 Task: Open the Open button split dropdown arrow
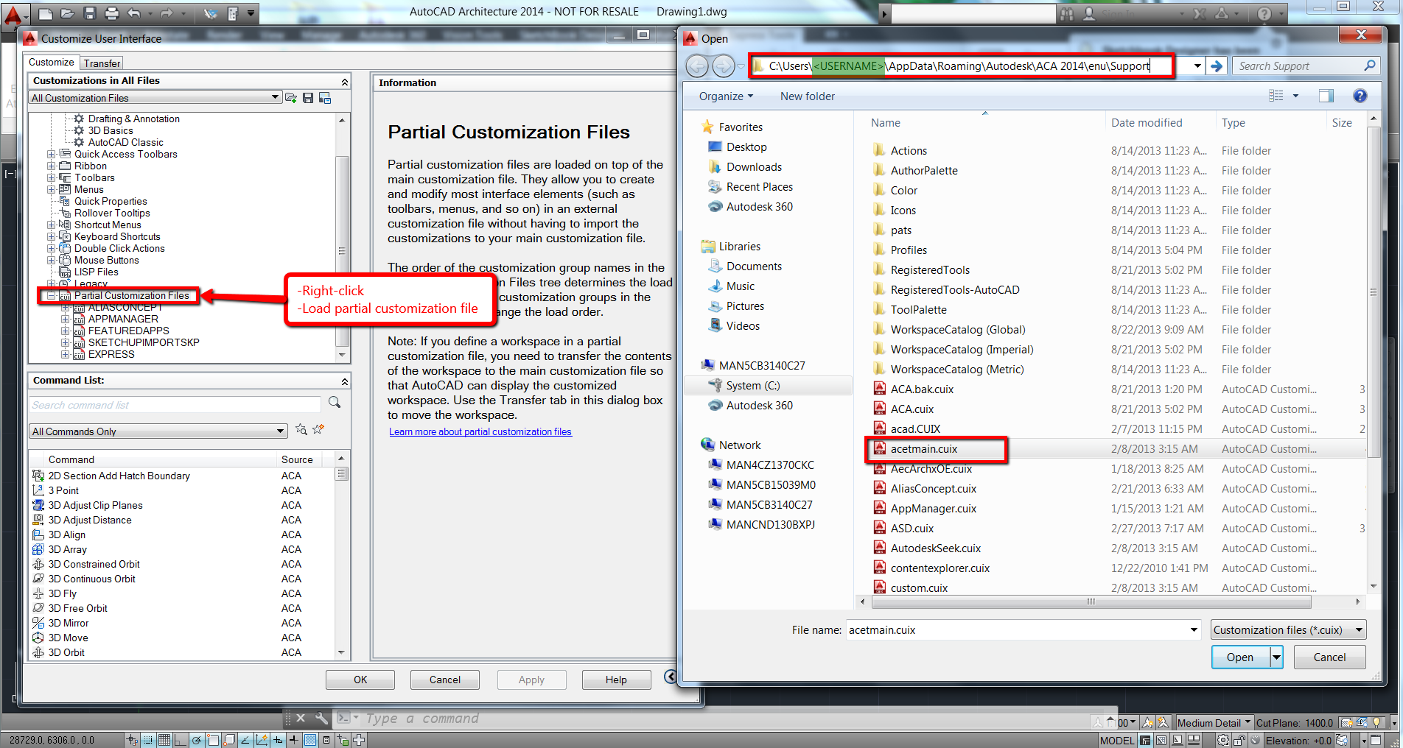(x=1276, y=657)
